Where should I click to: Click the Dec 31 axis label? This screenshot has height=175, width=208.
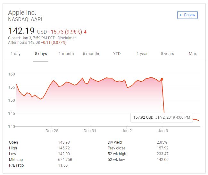(90, 131)
